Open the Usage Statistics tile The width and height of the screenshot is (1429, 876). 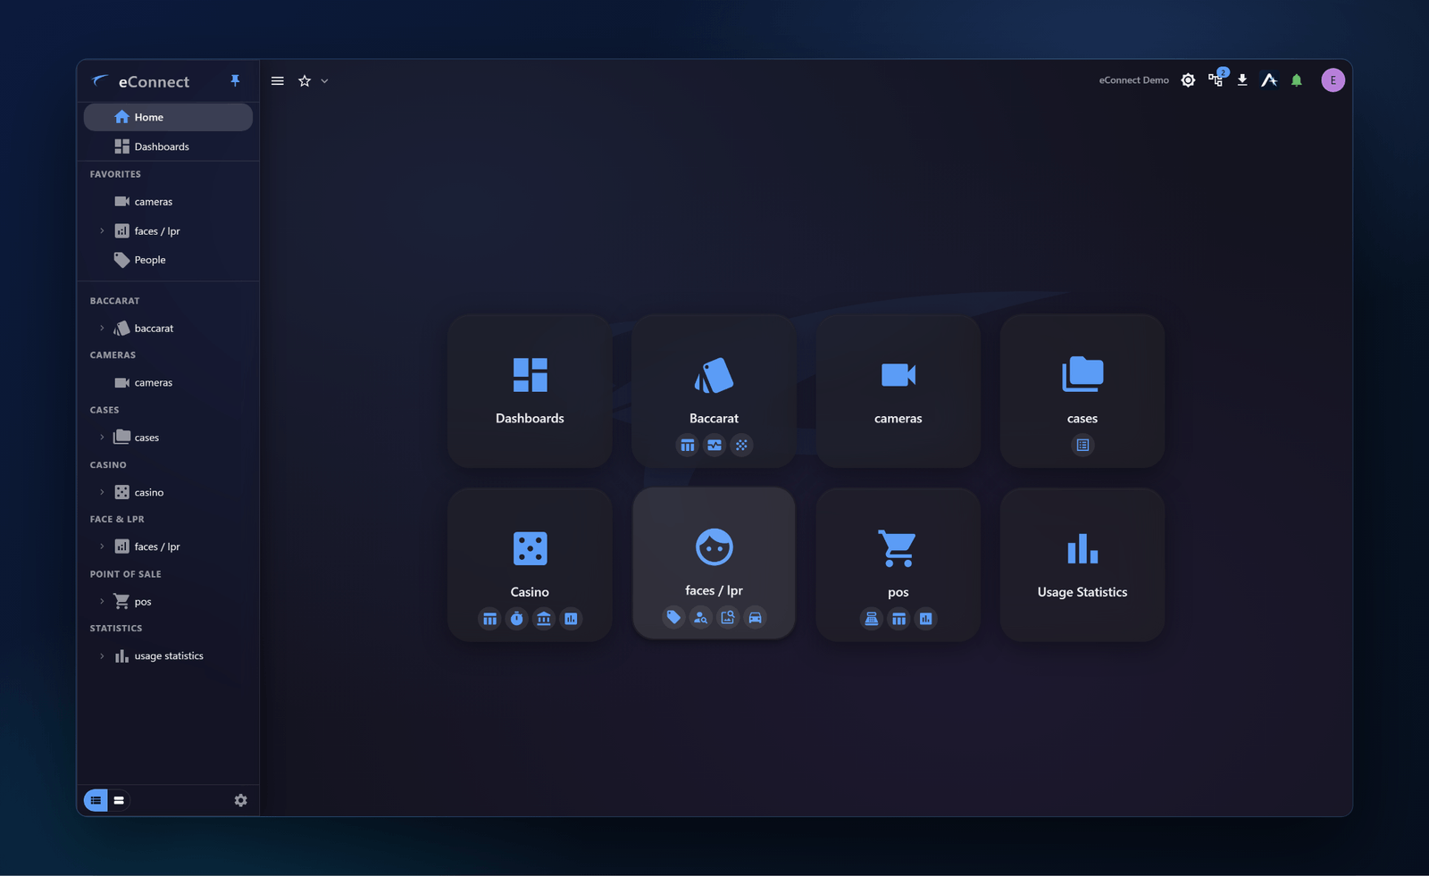click(x=1082, y=563)
